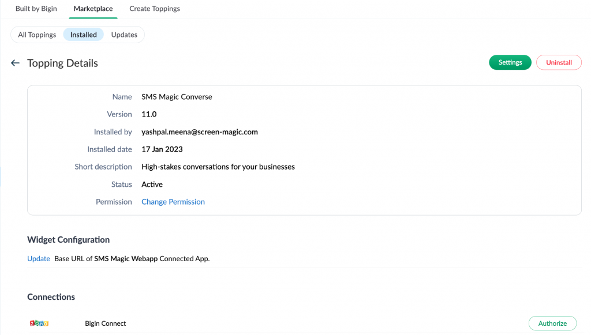The width and height of the screenshot is (591, 335).
Task: Click the Zoho logo beside Bigin Connect
Action: point(39,323)
